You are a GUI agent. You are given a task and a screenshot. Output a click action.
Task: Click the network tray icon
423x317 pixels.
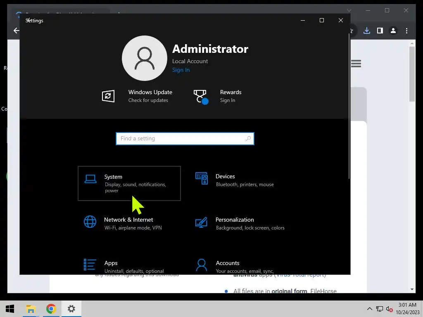pos(380,309)
